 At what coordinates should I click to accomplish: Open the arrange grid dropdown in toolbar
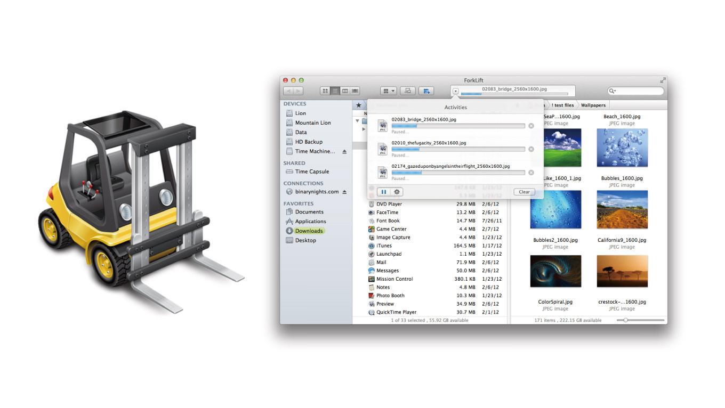pos(389,91)
